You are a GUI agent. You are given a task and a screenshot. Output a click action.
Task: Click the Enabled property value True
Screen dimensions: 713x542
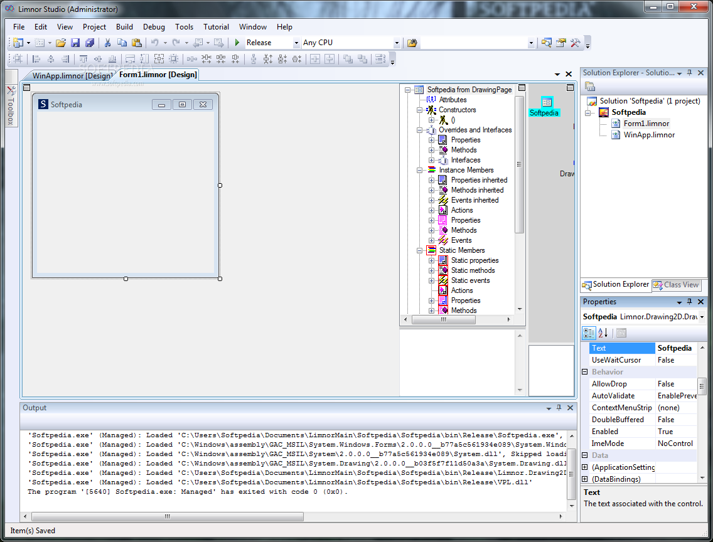tap(676, 432)
